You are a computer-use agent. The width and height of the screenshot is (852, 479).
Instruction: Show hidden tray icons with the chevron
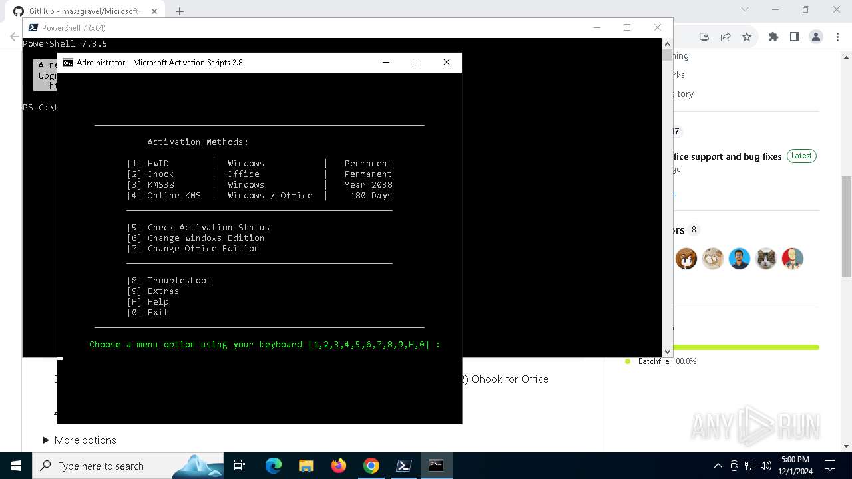click(718, 466)
